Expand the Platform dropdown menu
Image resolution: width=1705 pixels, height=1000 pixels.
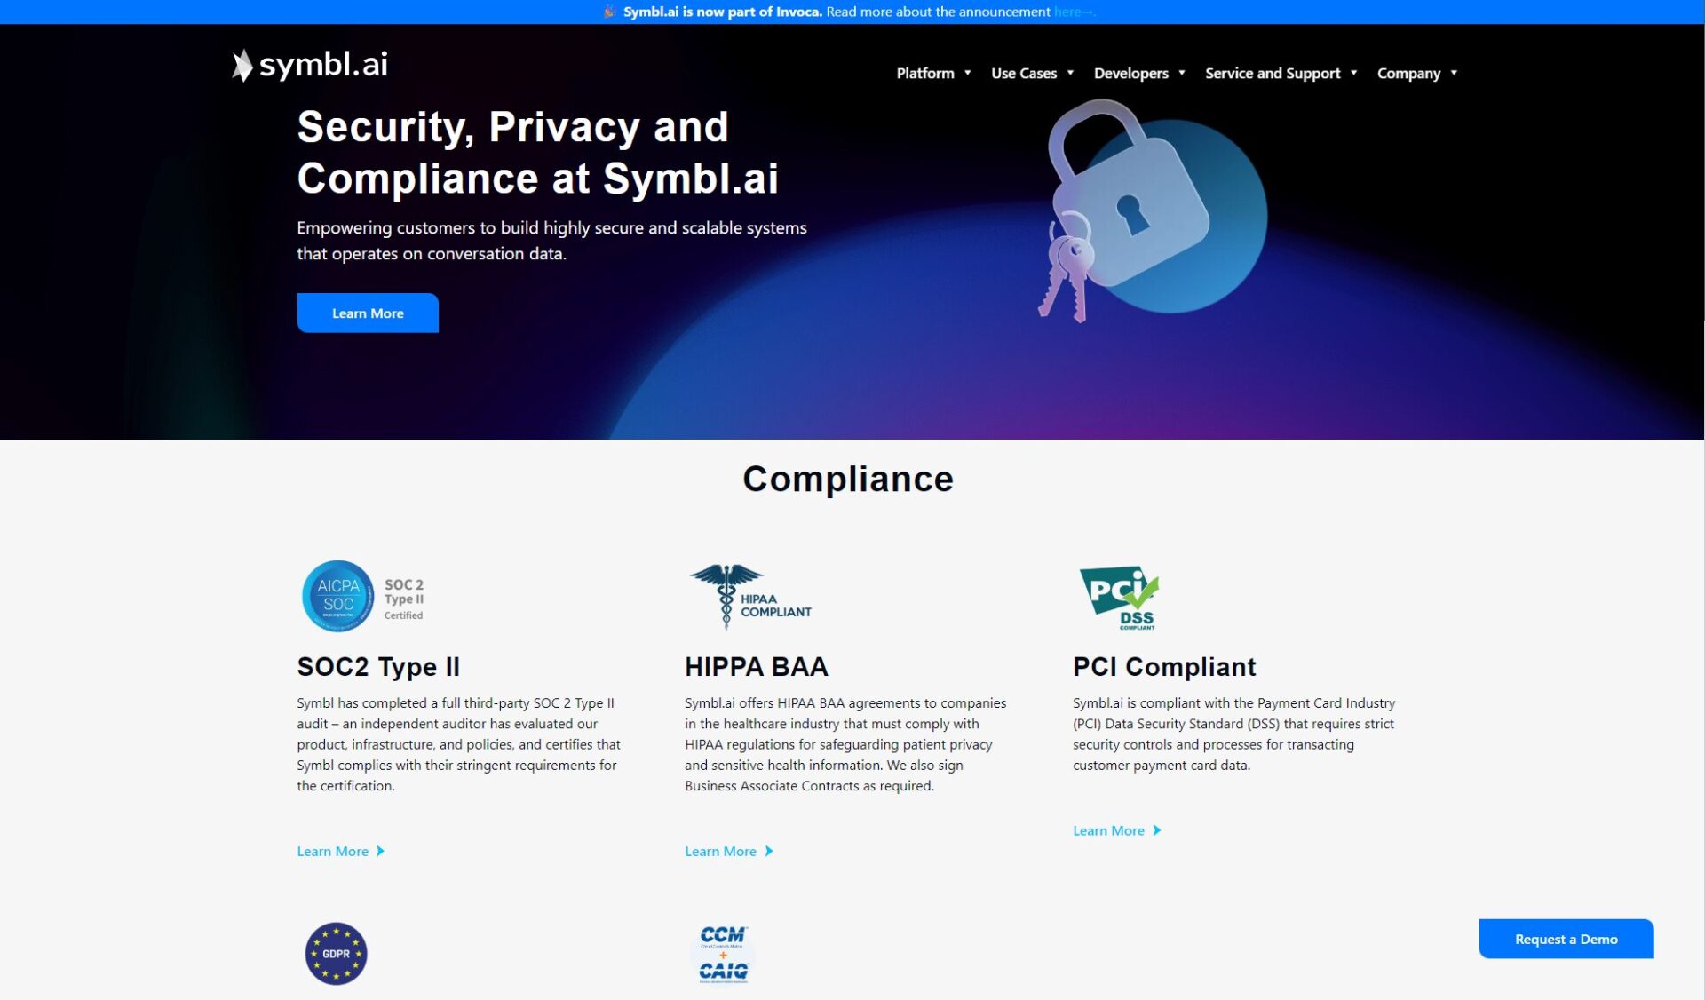pos(933,73)
